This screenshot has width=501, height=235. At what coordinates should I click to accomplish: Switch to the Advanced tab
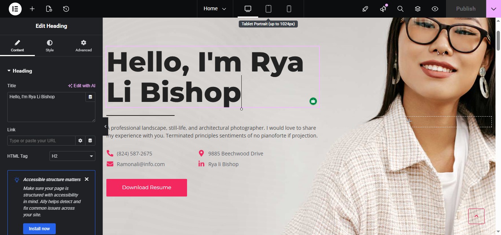tap(84, 46)
